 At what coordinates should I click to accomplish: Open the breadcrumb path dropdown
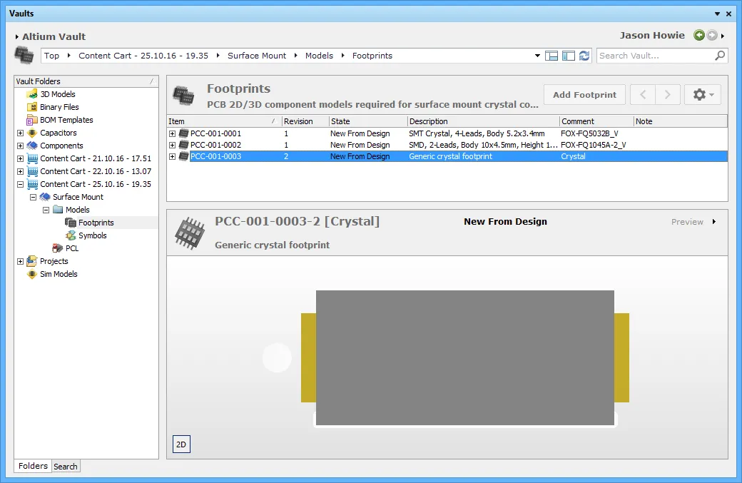point(537,56)
